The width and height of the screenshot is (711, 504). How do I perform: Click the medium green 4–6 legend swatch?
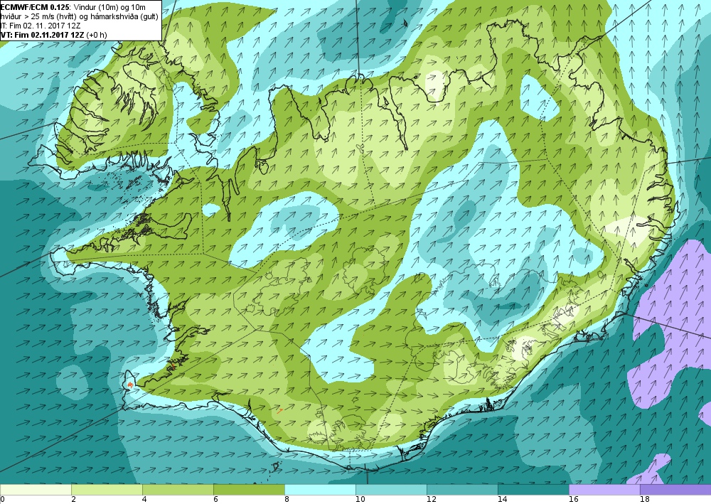point(178,490)
